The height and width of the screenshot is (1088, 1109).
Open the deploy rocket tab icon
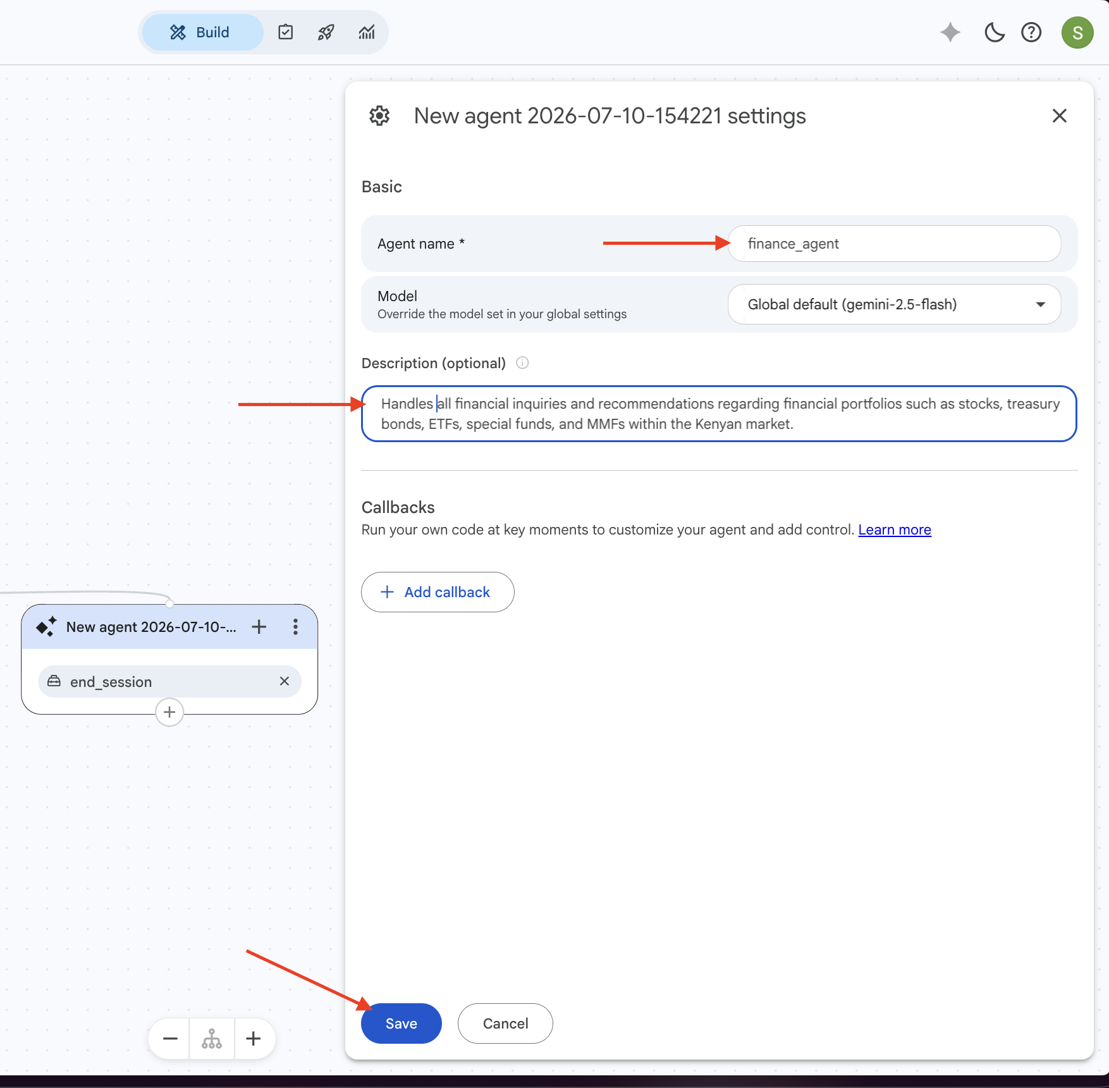click(326, 32)
